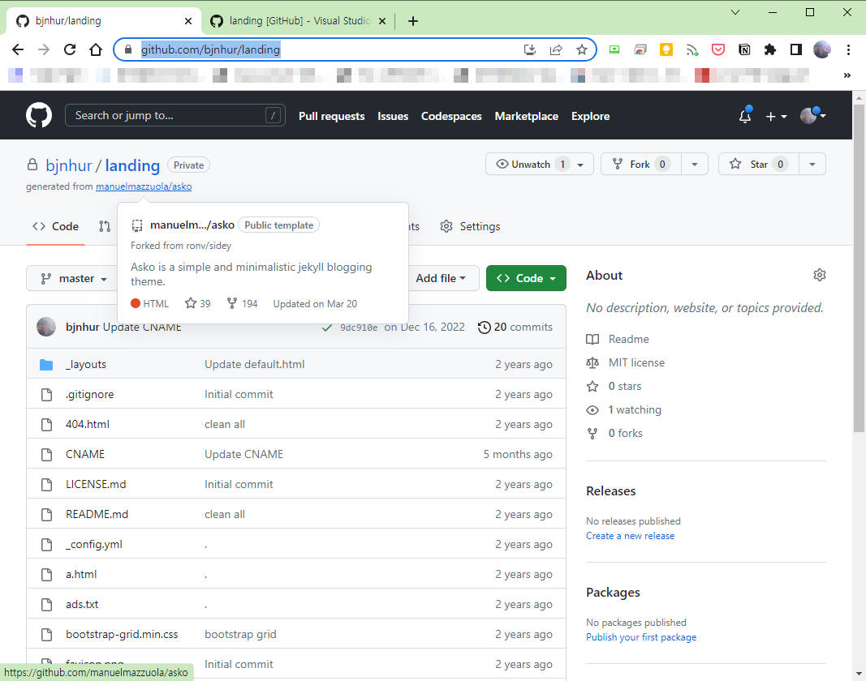The width and height of the screenshot is (866, 681).
Task: Open Explore in the header
Action: (x=590, y=116)
